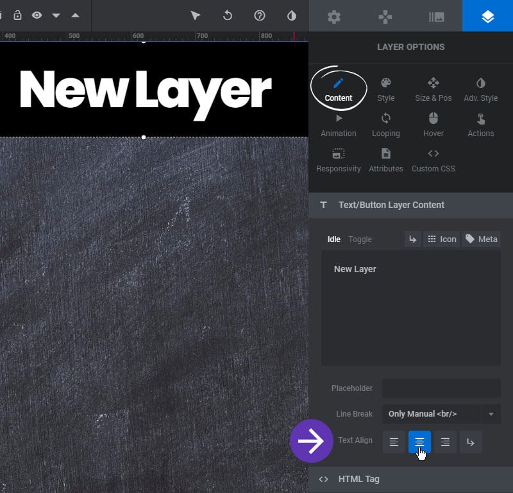Image resolution: width=513 pixels, height=493 pixels.
Task: Open the Looping options
Action: [386, 125]
